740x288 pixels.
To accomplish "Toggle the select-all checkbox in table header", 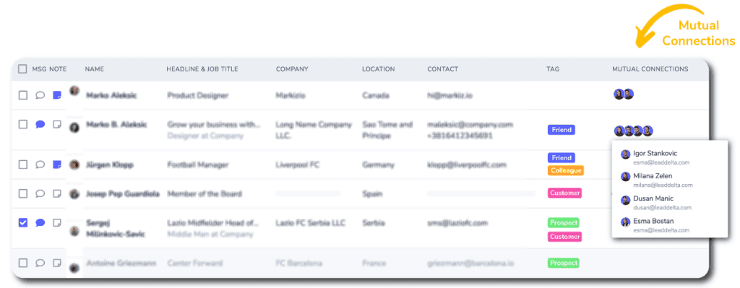I will click(x=22, y=69).
